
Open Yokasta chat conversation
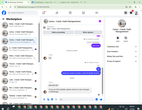tap(19, 97)
